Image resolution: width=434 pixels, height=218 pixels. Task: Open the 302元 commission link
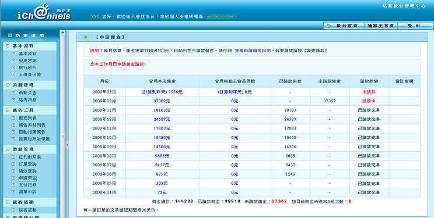point(162,183)
